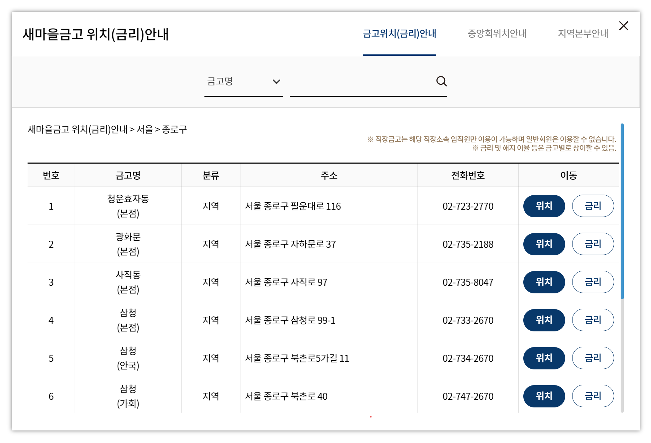Image resolution: width=651 pixels, height=443 pixels.
Task: Click the 사직동 (본점) name cell
Action: click(x=128, y=282)
